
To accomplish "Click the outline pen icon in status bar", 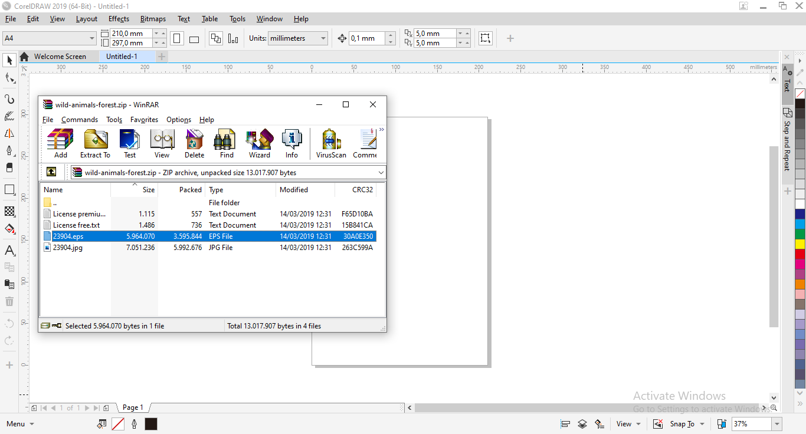I will [135, 424].
